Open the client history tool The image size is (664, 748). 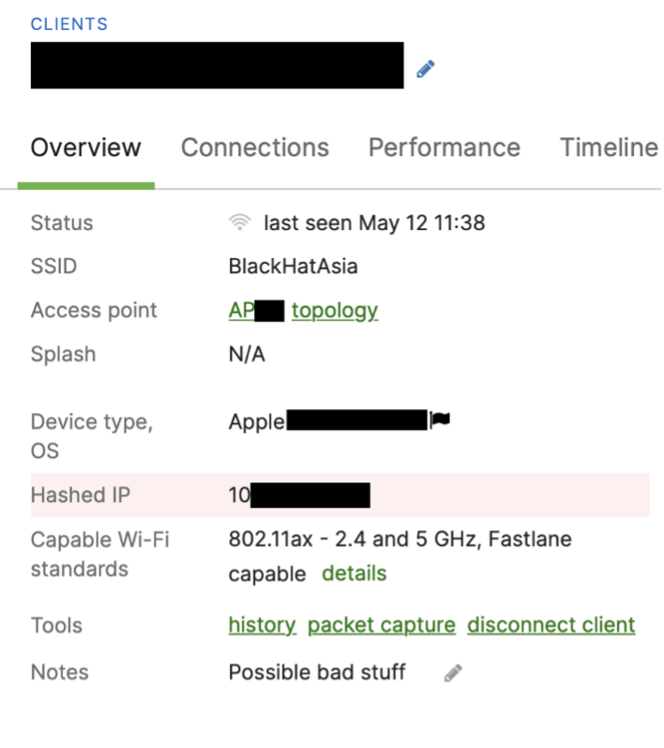tap(262, 624)
